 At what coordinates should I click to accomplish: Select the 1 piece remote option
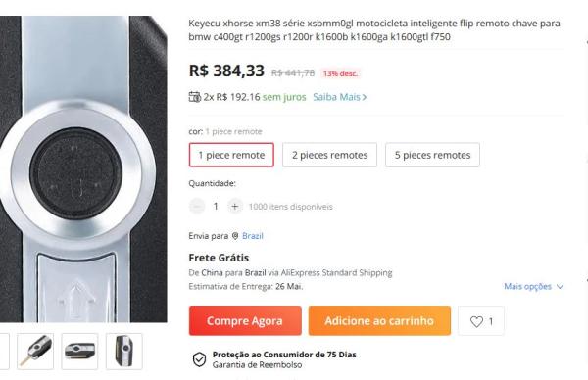click(x=231, y=155)
